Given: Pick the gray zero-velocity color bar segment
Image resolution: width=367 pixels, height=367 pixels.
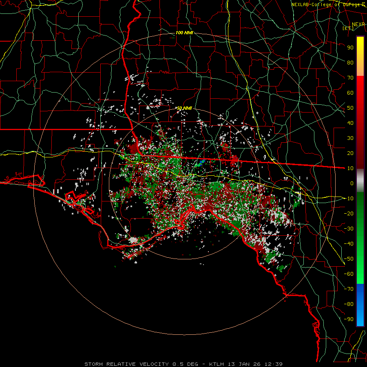Looking at the screenshot, I should pyautogui.click(x=360, y=181).
